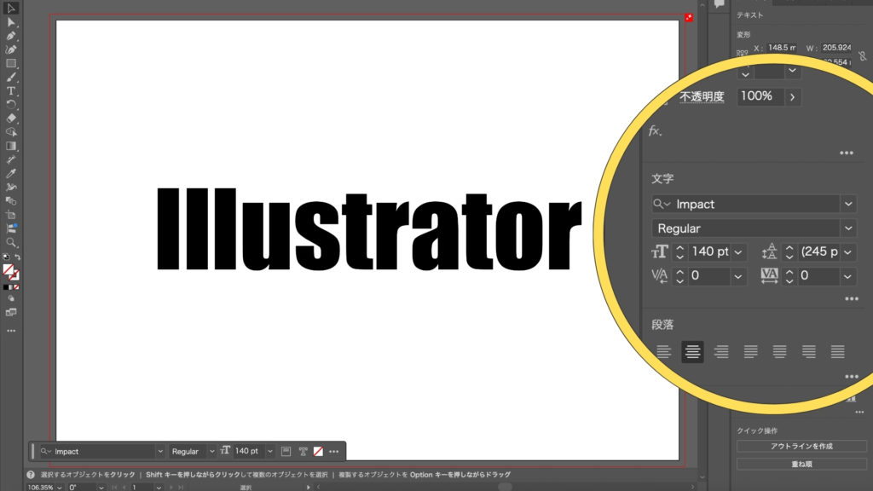Align paragraph text to center
The image size is (873, 491).
(x=692, y=351)
